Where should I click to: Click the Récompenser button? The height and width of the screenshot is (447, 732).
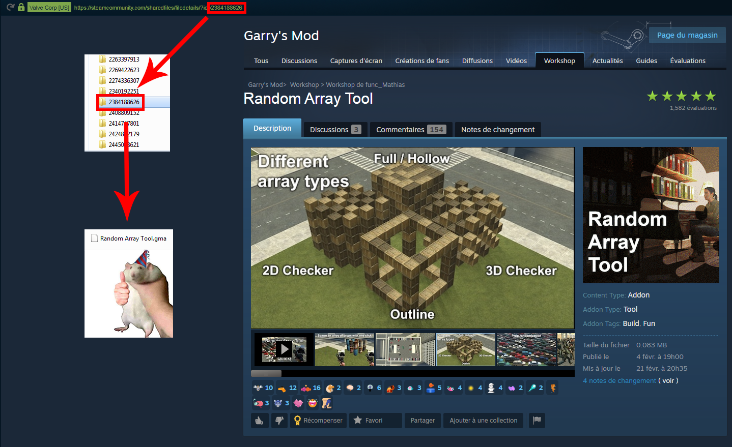(318, 421)
